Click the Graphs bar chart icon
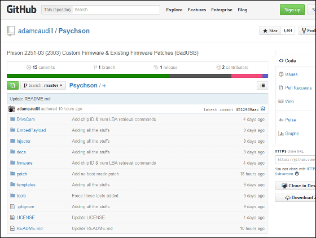316x238 pixels. click(x=281, y=133)
